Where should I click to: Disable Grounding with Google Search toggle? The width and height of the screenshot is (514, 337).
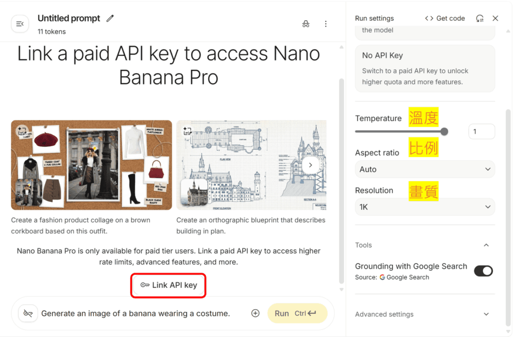click(x=483, y=271)
